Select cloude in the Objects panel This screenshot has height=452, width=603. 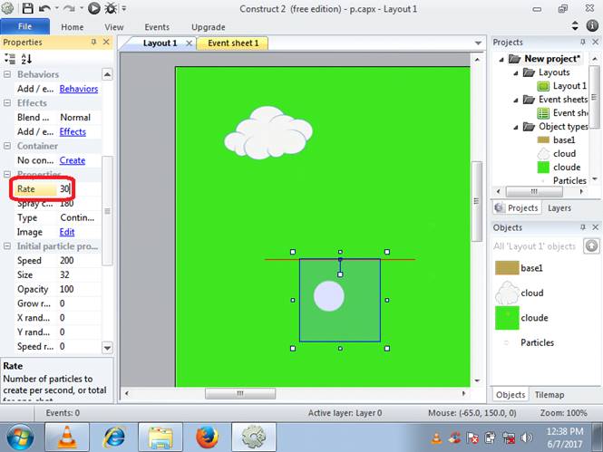pos(521,318)
